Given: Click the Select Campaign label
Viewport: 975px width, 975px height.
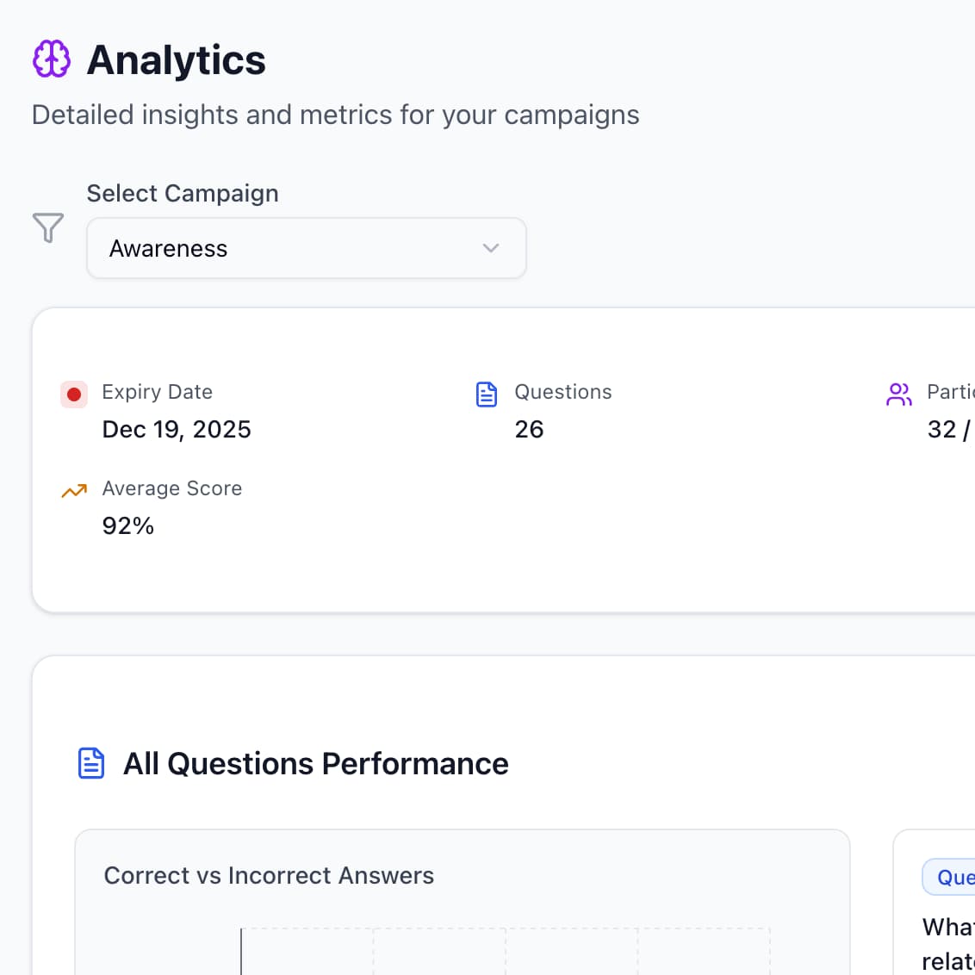Looking at the screenshot, I should (x=183, y=193).
